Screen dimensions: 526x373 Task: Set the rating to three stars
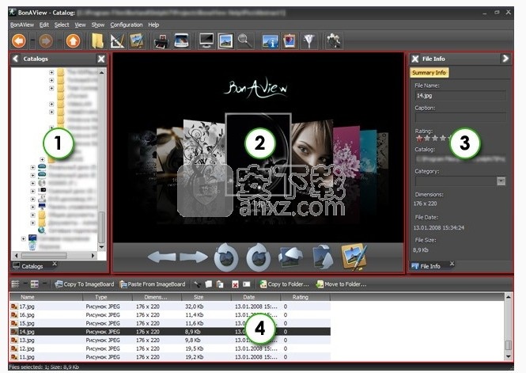tap(435, 138)
